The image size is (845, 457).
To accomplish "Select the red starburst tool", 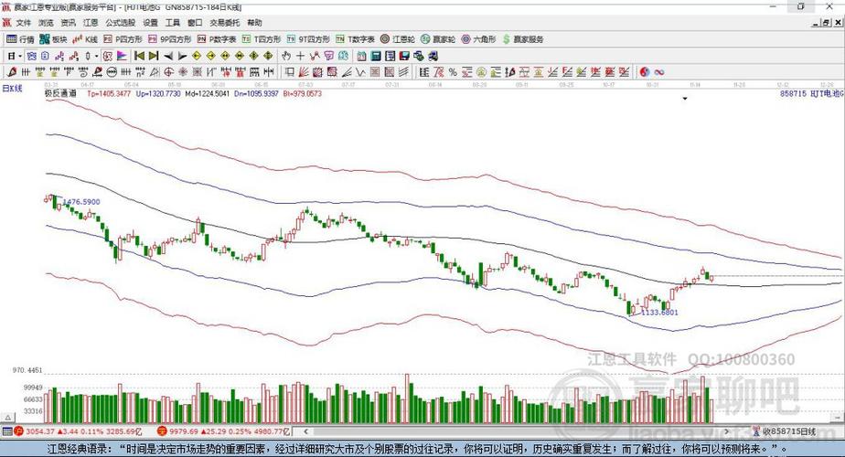I will (x=183, y=72).
